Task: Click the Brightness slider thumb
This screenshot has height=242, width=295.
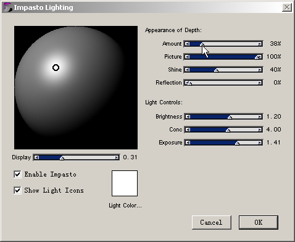Action: [230, 117]
